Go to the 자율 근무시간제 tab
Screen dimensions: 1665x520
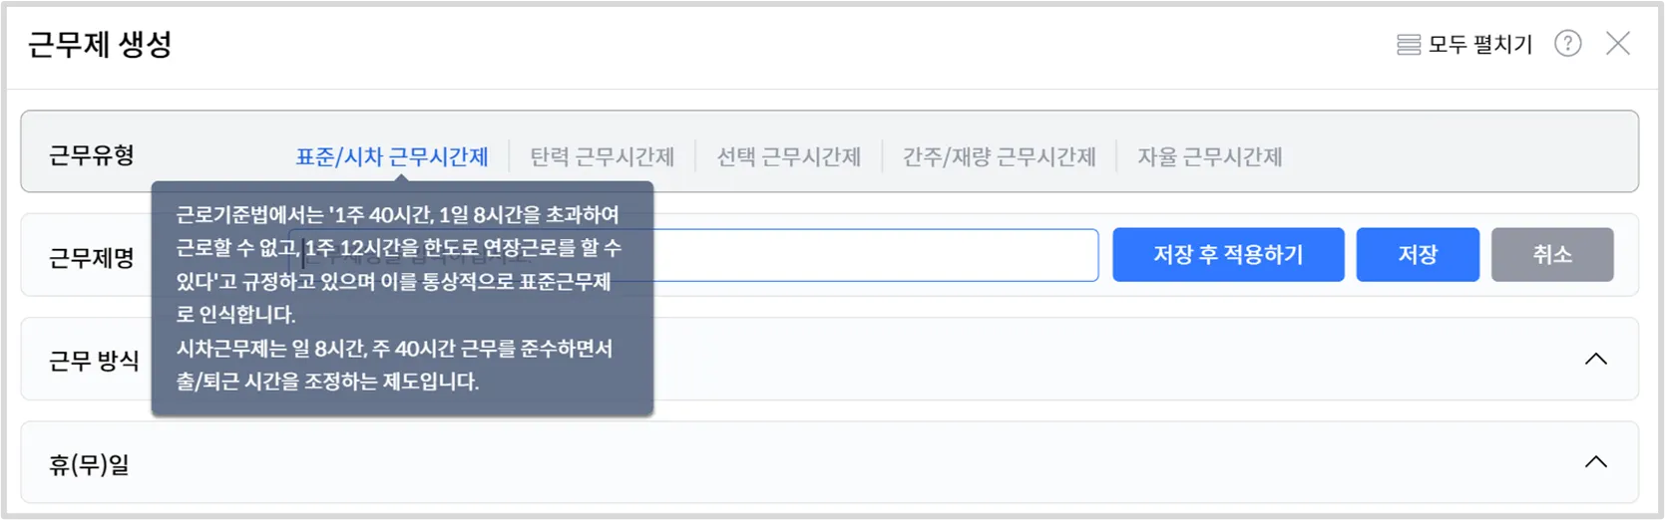tap(1209, 156)
